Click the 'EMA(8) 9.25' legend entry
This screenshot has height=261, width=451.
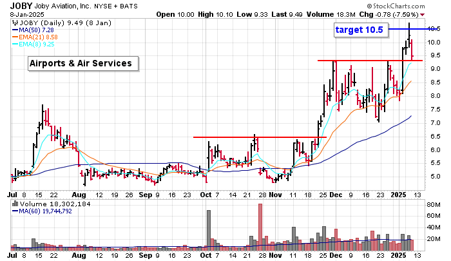37,44
